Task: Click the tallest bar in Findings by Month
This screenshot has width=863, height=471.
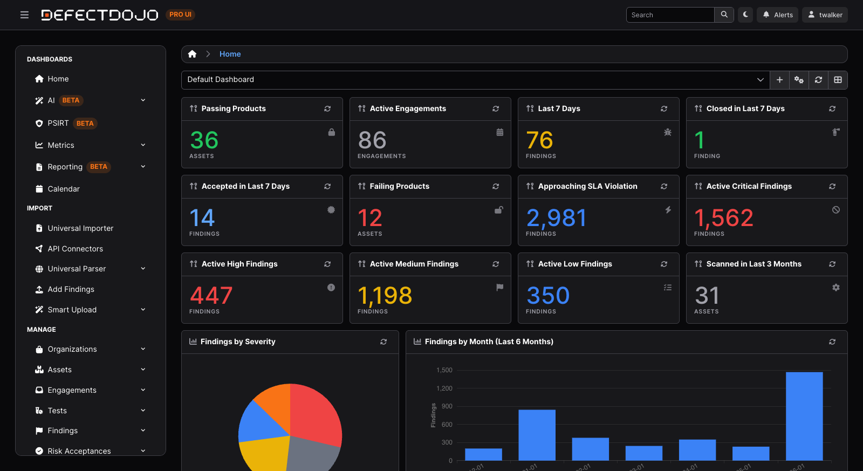Action: point(804,416)
